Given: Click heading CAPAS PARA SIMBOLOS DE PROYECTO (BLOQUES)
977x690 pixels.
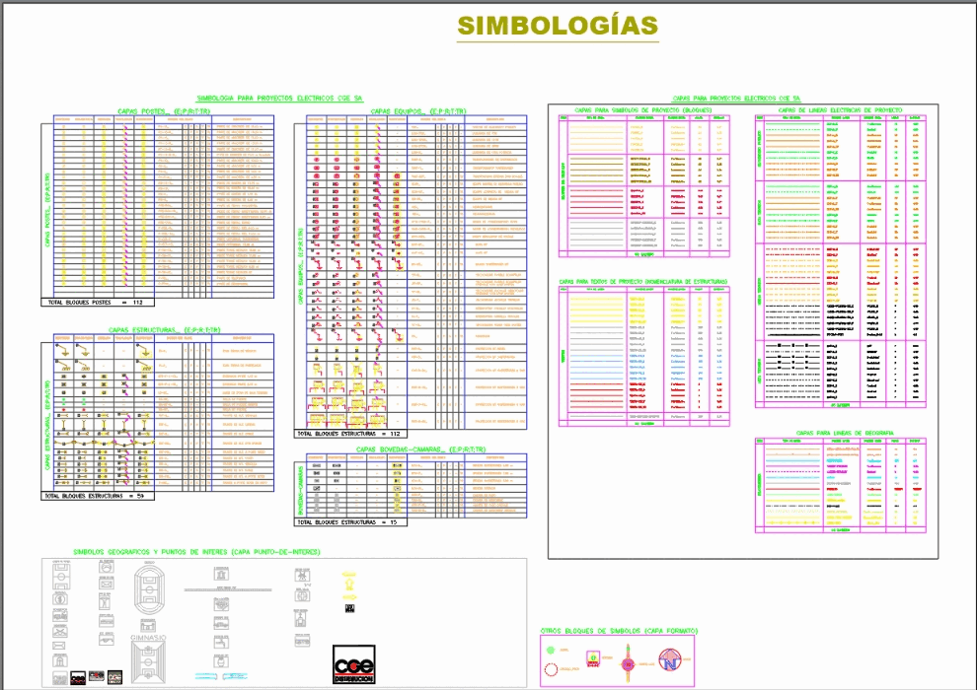Looking at the screenshot, I should [643, 110].
